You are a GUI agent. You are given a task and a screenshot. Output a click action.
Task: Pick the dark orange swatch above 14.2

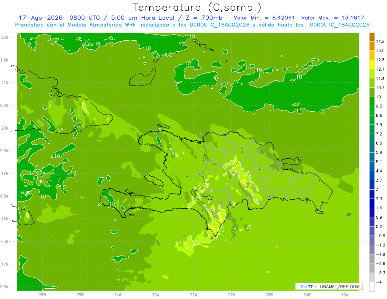click(x=372, y=37)
